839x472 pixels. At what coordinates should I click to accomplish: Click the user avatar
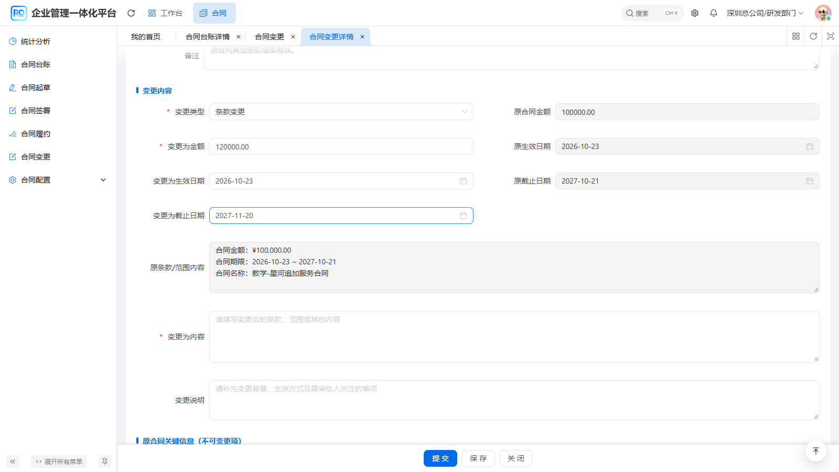(823, 13)
